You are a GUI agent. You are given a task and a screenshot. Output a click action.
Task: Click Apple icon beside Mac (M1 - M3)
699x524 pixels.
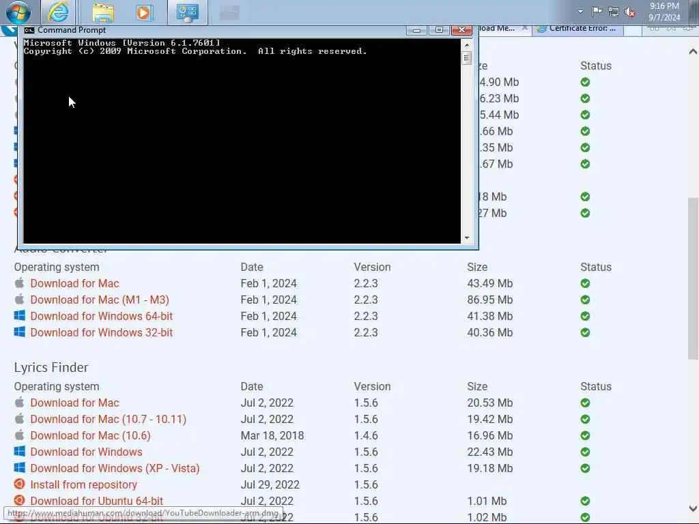coord(19,299)
